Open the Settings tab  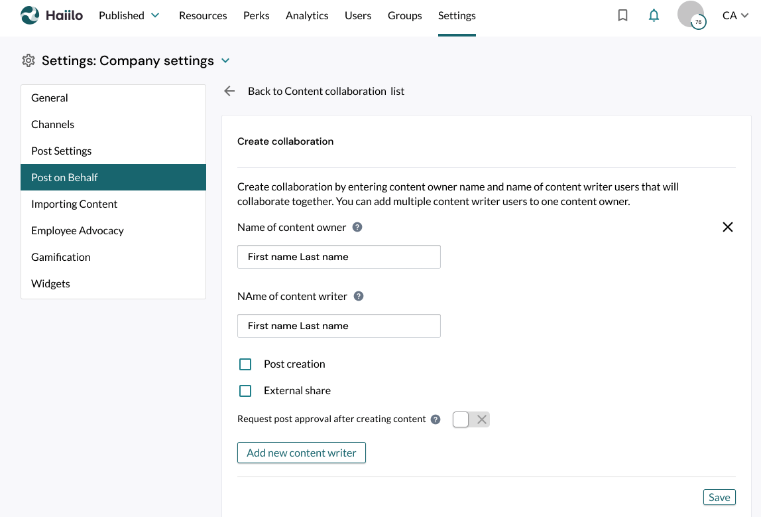[457, 15]
